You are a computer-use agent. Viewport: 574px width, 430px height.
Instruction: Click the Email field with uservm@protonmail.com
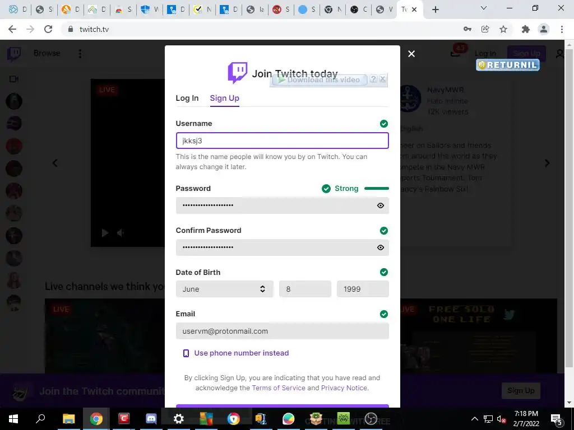[x=283, y=331]
